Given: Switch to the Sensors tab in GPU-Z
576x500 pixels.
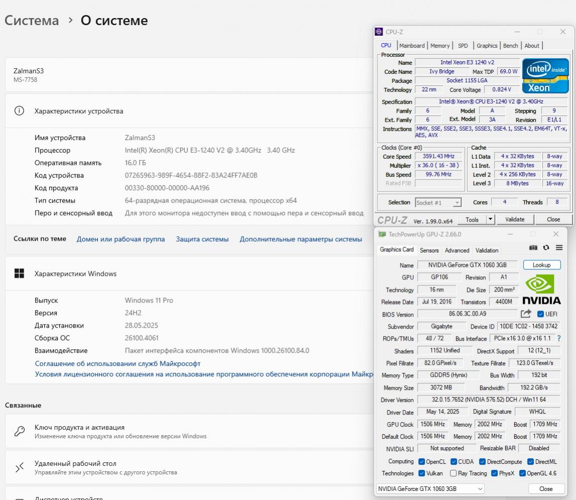Looking at the screenshot, I should click(429, 250).
